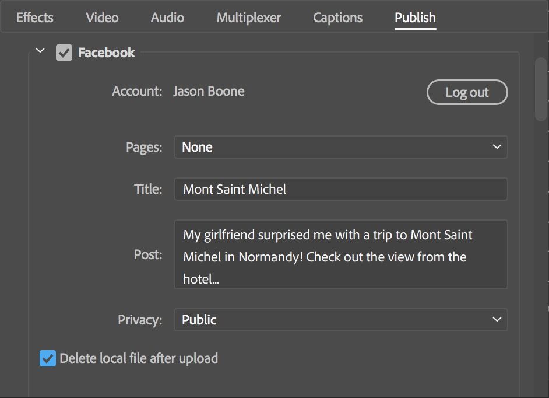Click the Account: label
Image resolution: width=549 pixels, height=398 pixels.
point(138,91)
